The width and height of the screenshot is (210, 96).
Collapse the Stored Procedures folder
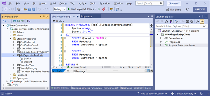11,39
